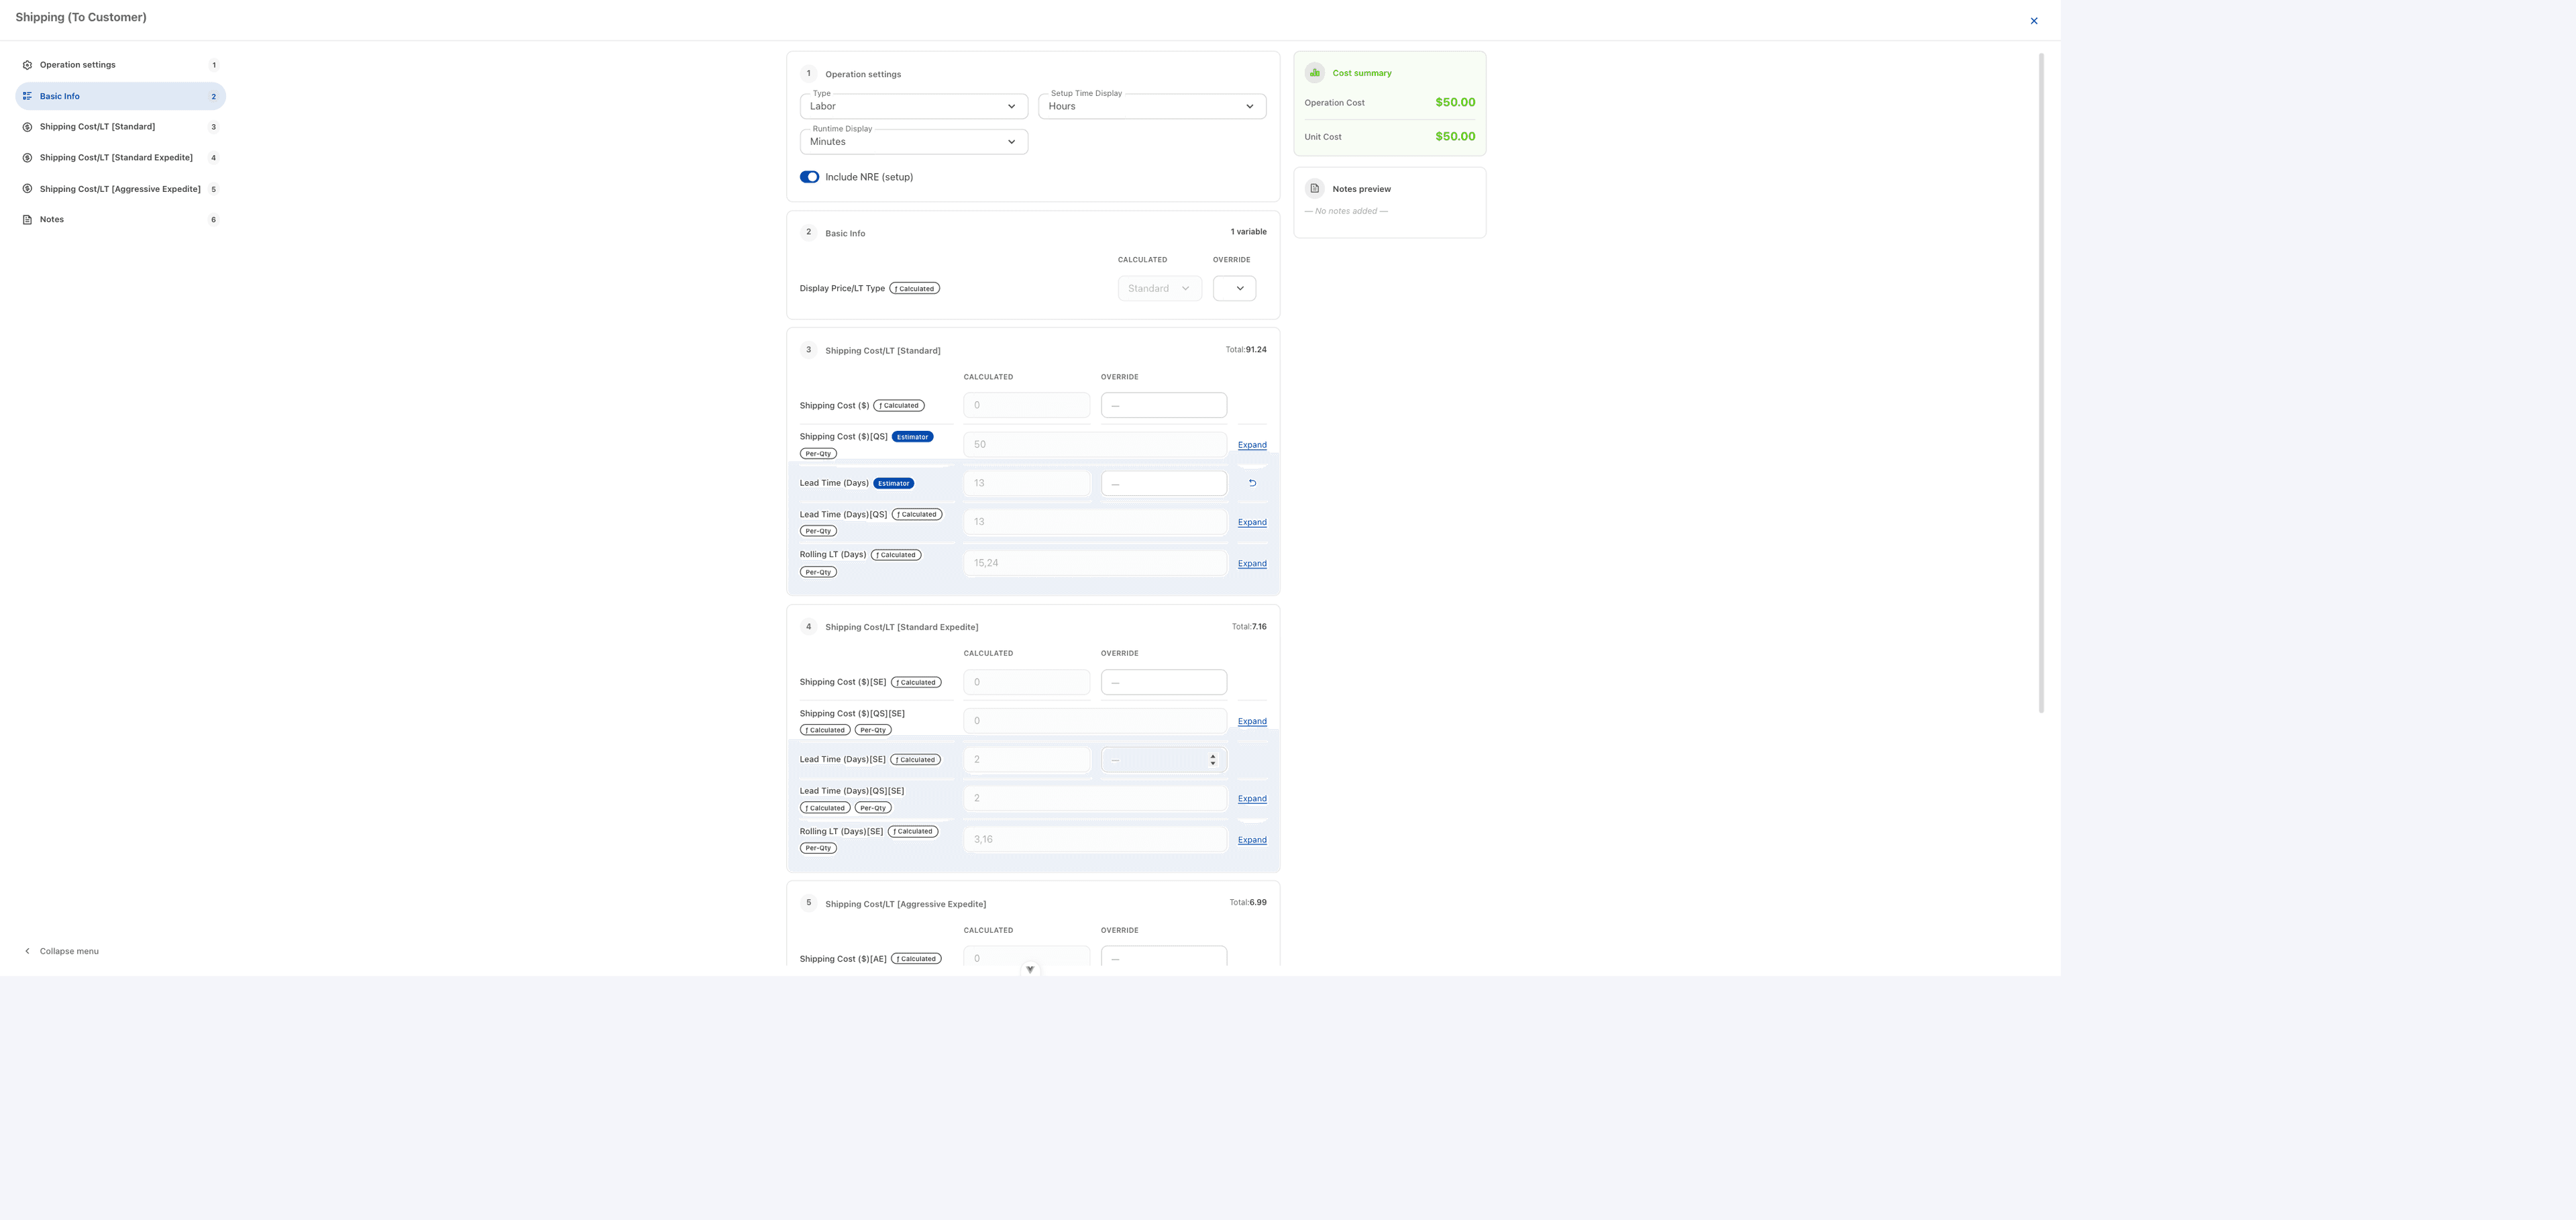Click the main panel vertical scrollbar
This screenshot has height=1220, width=2576.
point(2041,383)
